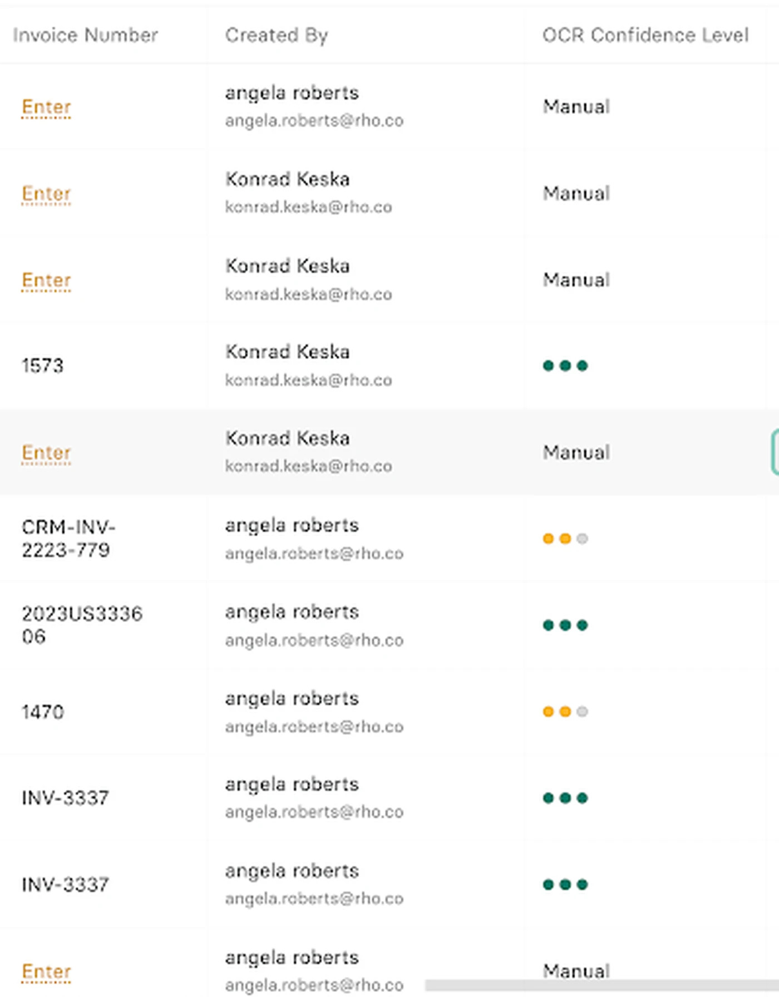
Task: Click the OCR Confidence Level column header
Action: coord(645,35)
